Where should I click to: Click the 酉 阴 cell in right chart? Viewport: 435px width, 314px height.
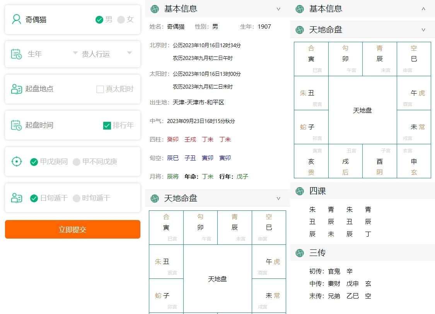pyautogui.click(x=380, y=161)
